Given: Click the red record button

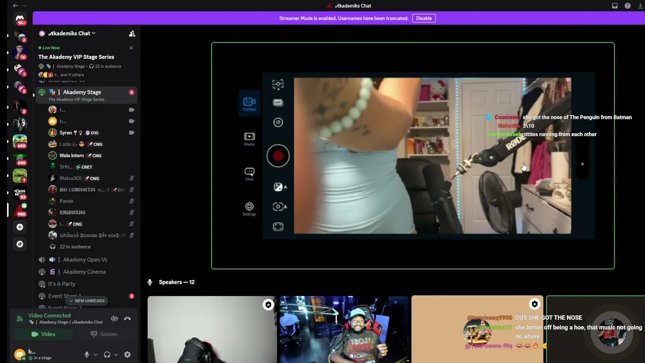Looking at the screenshot, I should click(278, 156).
